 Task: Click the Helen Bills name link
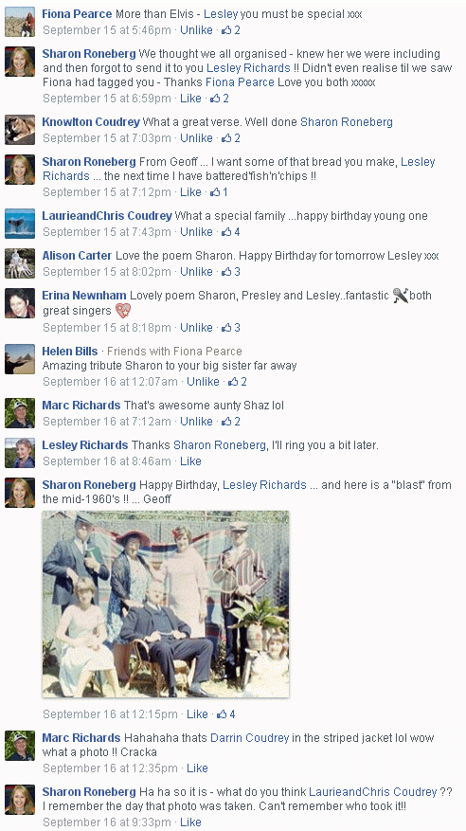pos(70,351)
